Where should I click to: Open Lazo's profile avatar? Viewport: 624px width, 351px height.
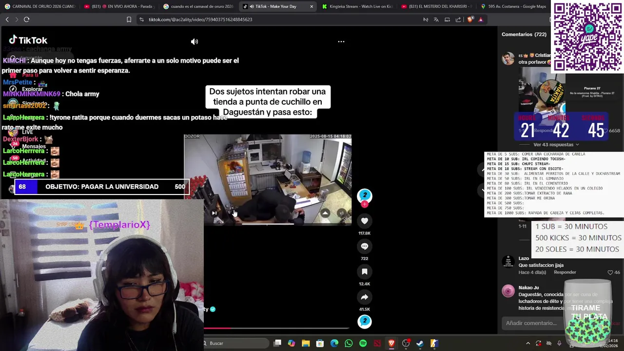(x=508, y=262)
